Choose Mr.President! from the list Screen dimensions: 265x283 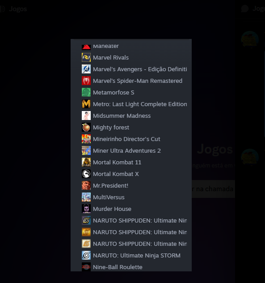[111, 186]
